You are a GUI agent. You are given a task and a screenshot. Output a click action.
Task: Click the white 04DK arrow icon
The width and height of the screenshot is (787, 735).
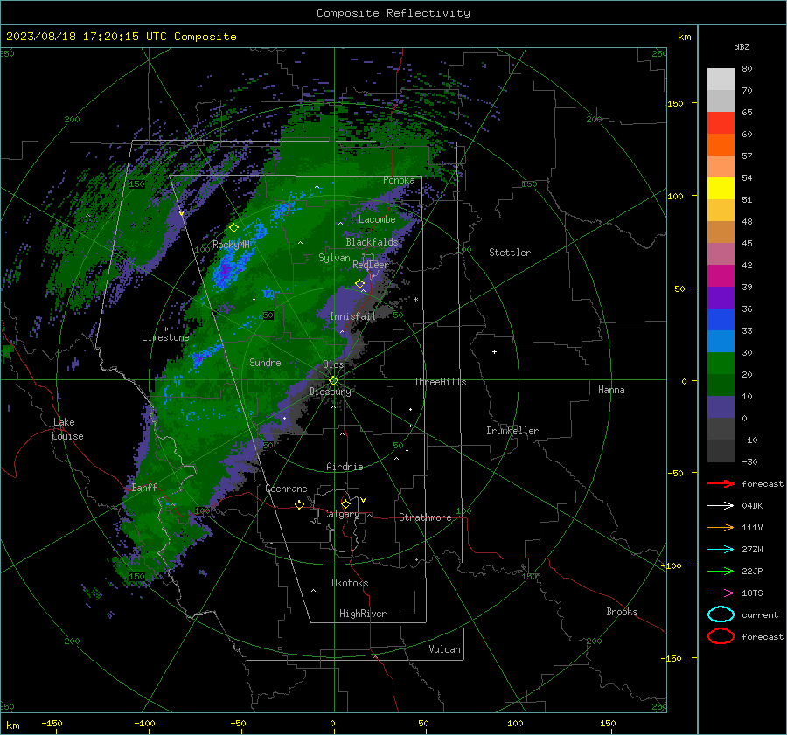pyautogui.click(x=721, y=506)
